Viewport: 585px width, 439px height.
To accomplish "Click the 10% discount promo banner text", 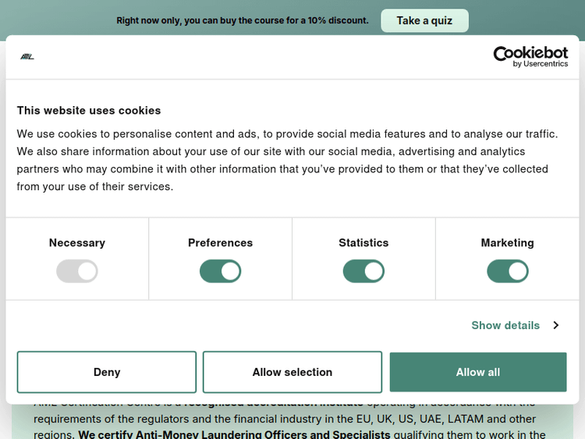I will click(x=243, y=20).
